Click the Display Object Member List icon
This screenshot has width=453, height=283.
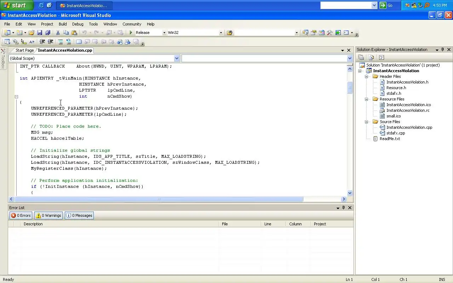[7, 42]
